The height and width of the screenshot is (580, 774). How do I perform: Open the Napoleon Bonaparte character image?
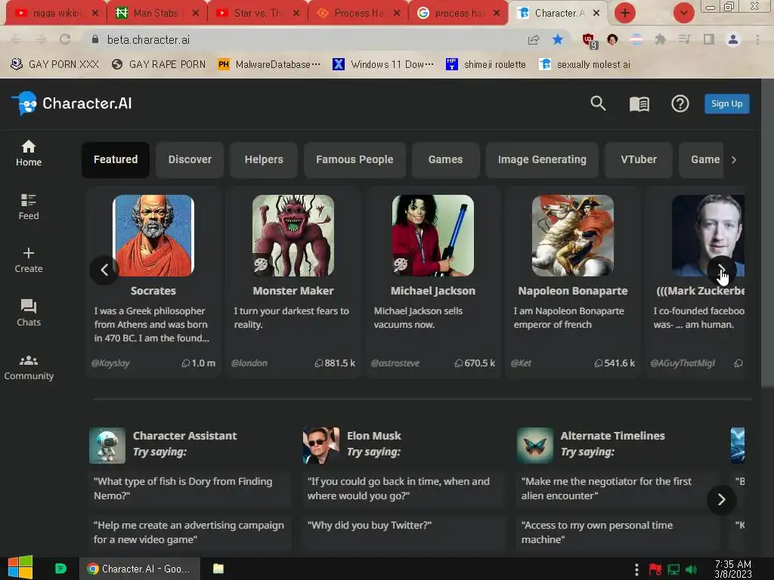click(x=573, y=236)
